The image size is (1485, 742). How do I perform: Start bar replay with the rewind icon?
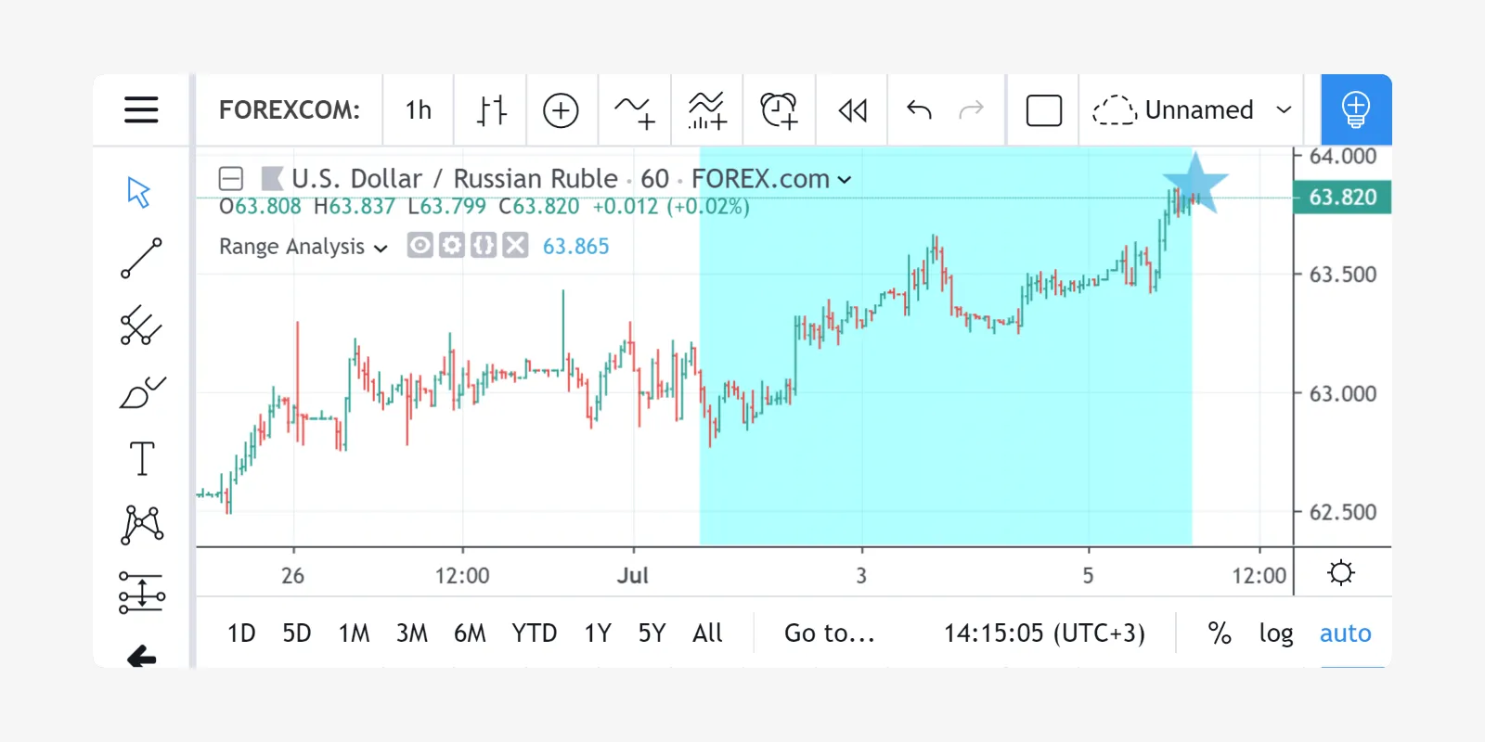pos(852,110)
